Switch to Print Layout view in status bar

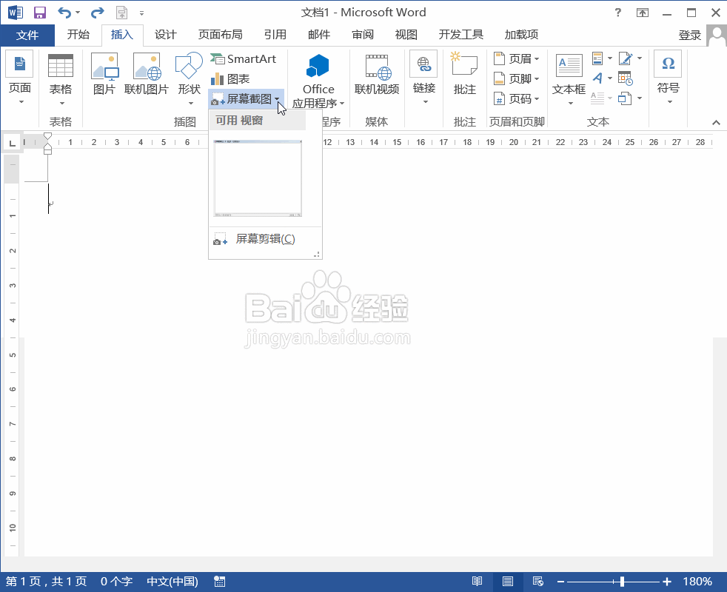(x=508, y=582)
